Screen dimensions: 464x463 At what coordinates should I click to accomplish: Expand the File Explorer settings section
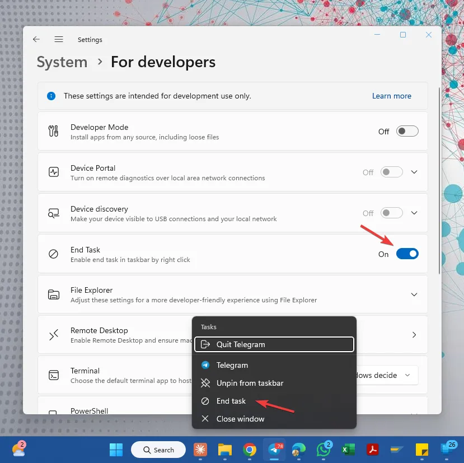coord(414,294)
